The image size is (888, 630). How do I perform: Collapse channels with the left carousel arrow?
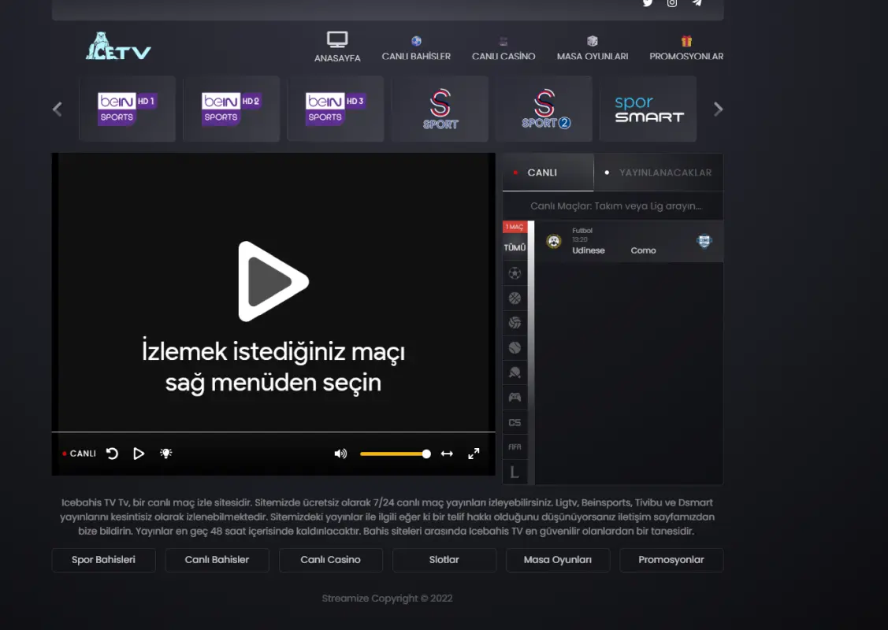tap(58, 109)
